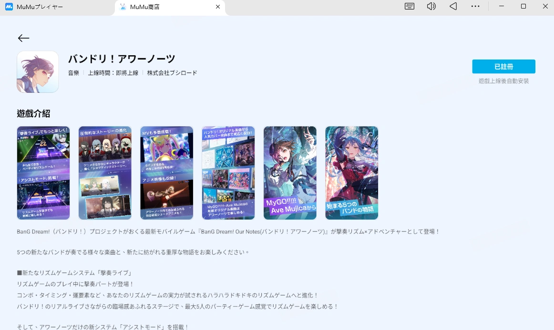Viewport: 554px width, 330px height.
Task: Click the ■新たなリズムゲームシステム「撃奏ライブ」 line
Action: (x=74, y=273)
